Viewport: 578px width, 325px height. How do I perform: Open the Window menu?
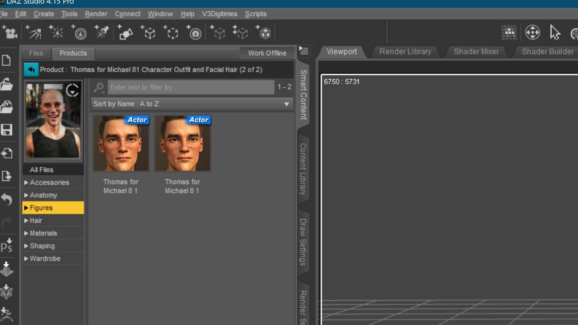pos(160,14)
